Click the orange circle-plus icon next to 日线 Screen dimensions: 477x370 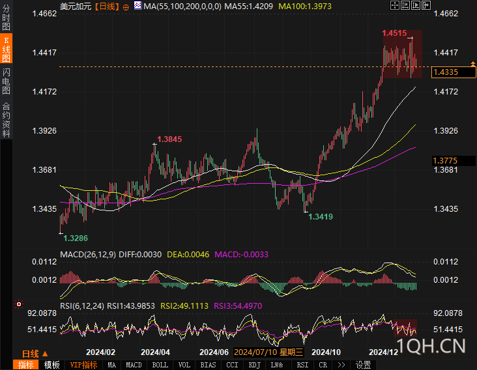(x=126, y=7)
